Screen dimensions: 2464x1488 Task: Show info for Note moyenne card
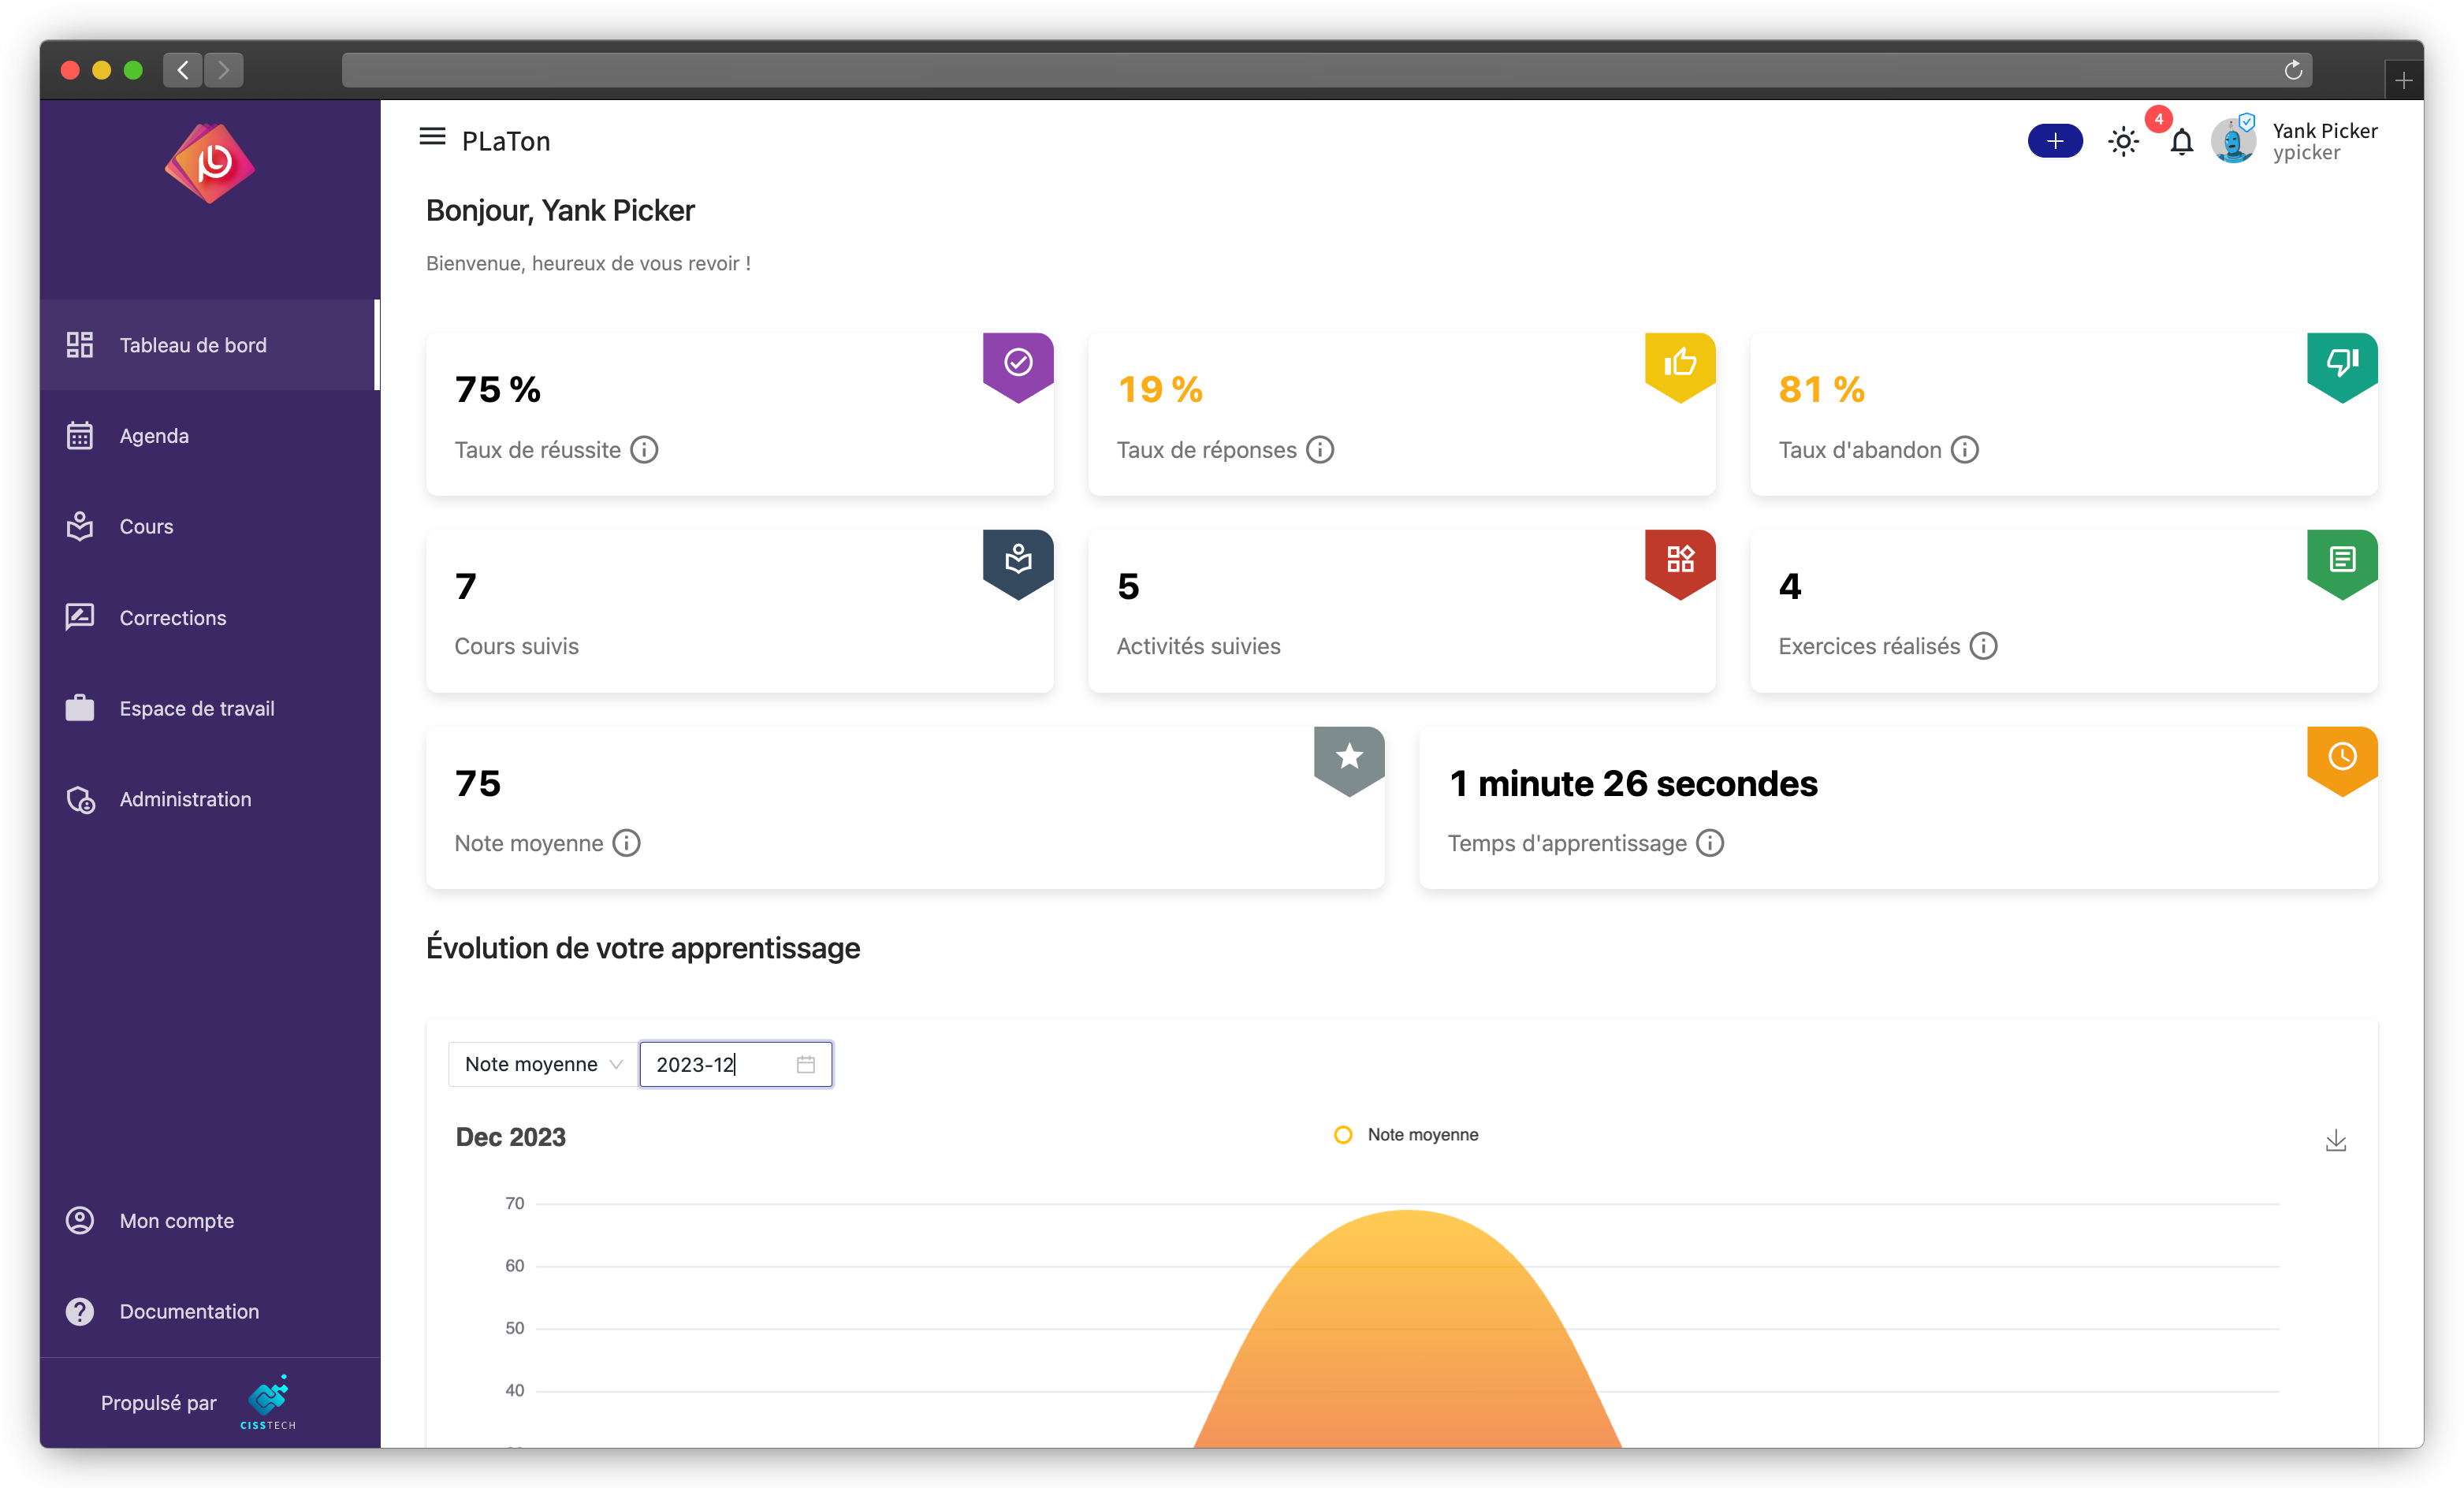627,843
